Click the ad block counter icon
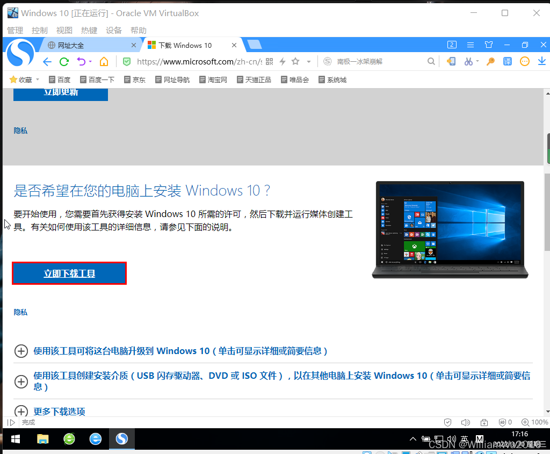Image resolution: width=550 pixels, height=454 pixels. [x=505, y=422]
